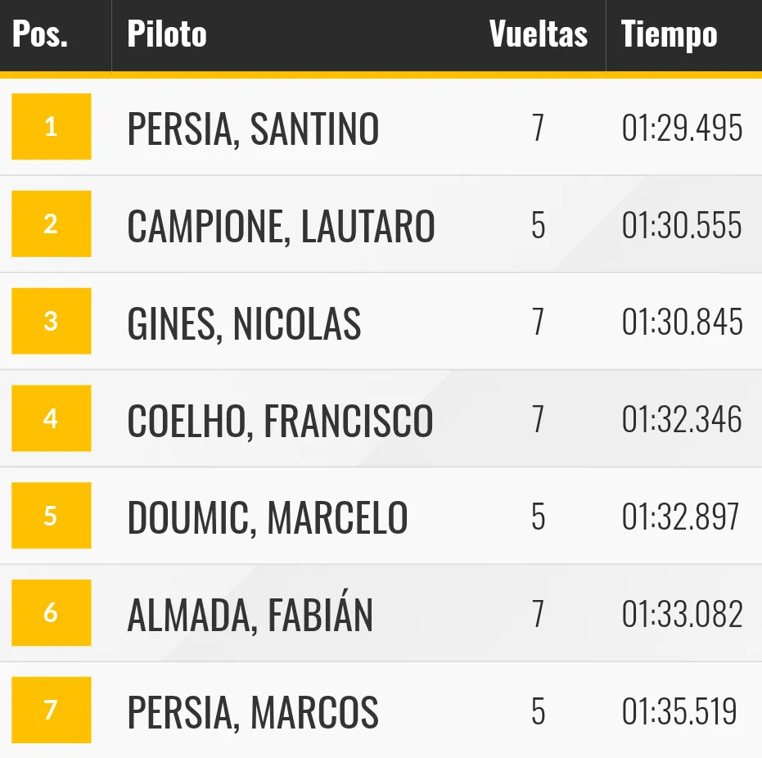Click on ALMADA, FABIÁN name

[250, 615]
